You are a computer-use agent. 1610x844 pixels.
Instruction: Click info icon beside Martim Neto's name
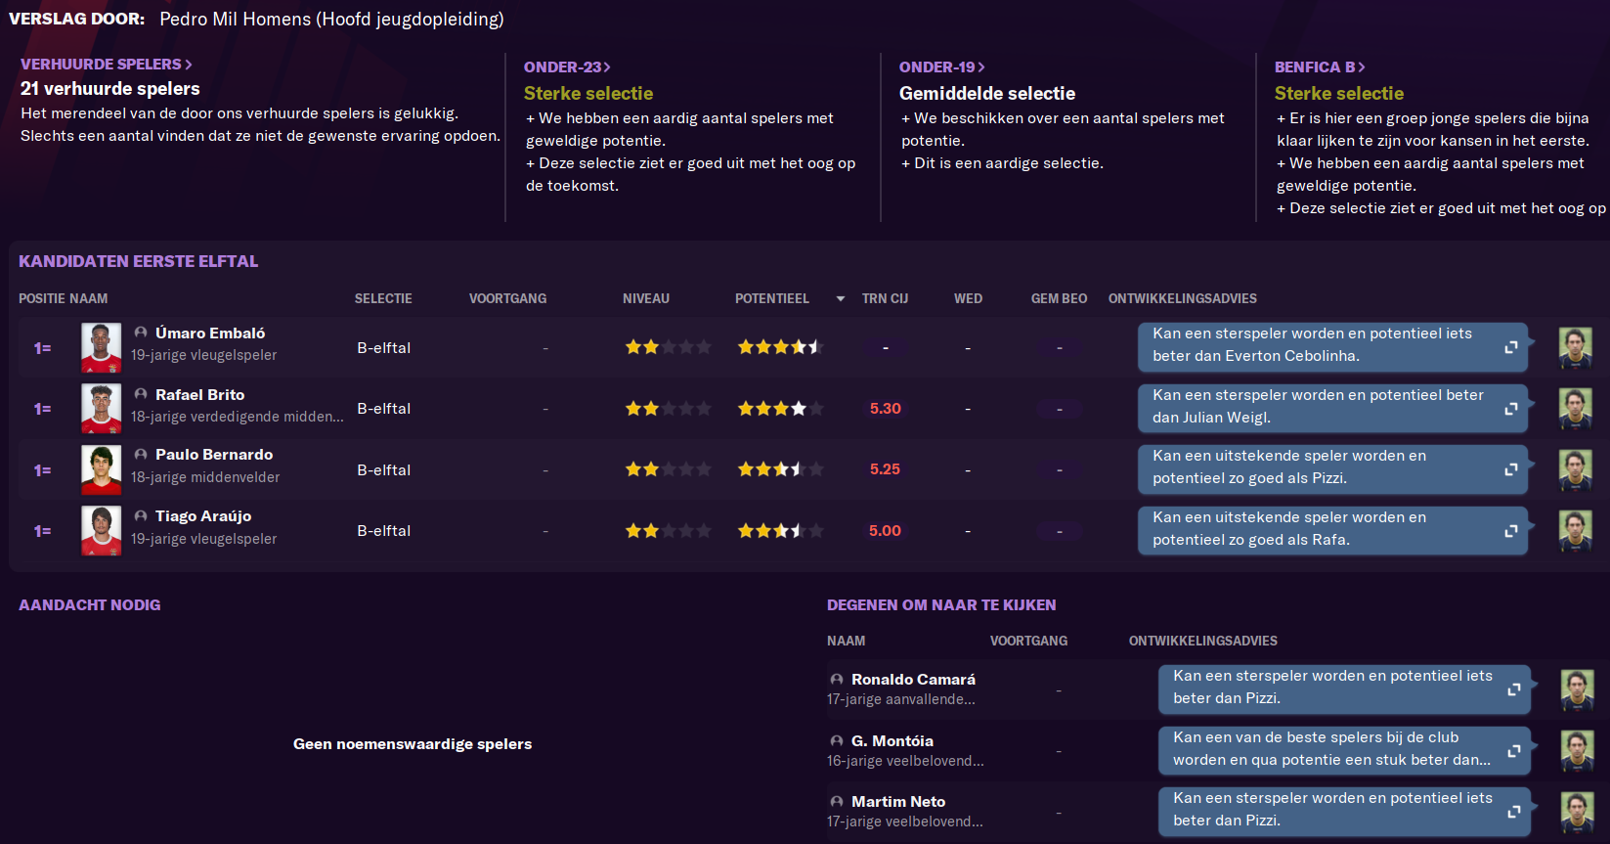coord(837,802)
